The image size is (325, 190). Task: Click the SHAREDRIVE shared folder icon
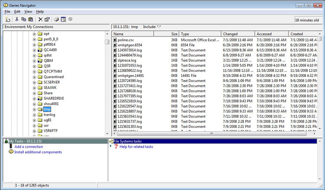click(40, 98)
